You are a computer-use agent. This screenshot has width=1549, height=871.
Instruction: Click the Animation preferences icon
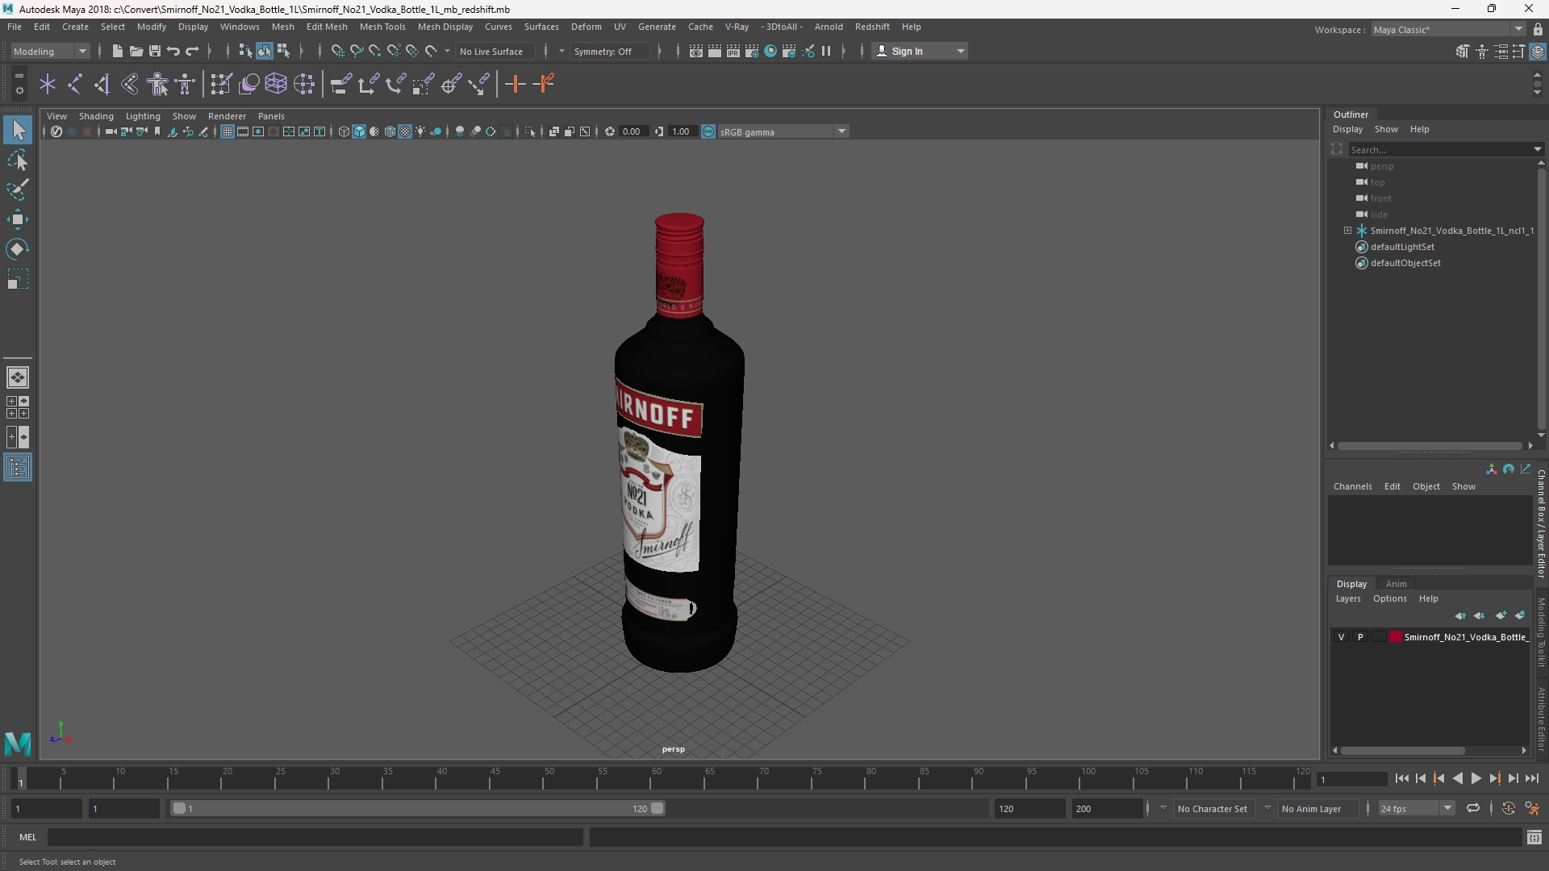(1532, 808)
